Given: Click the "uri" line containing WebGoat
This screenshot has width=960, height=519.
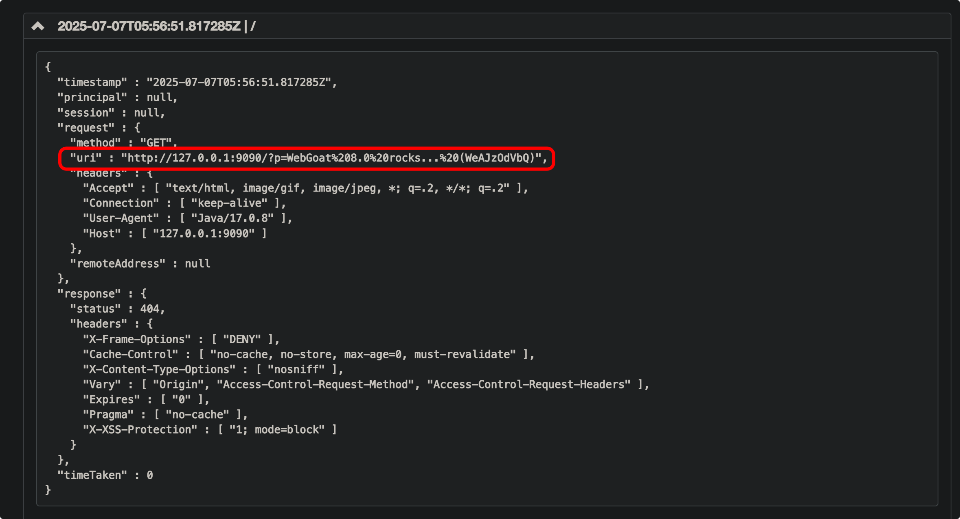Looking at the screenshot, I should pos(309,158).
